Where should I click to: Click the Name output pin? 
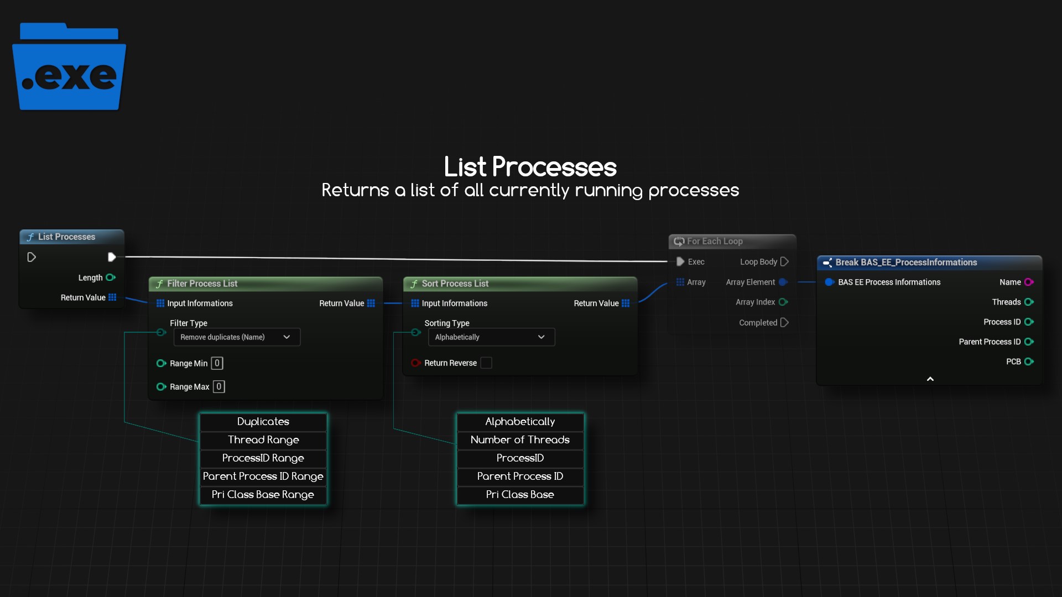(x=1029, y=282)
